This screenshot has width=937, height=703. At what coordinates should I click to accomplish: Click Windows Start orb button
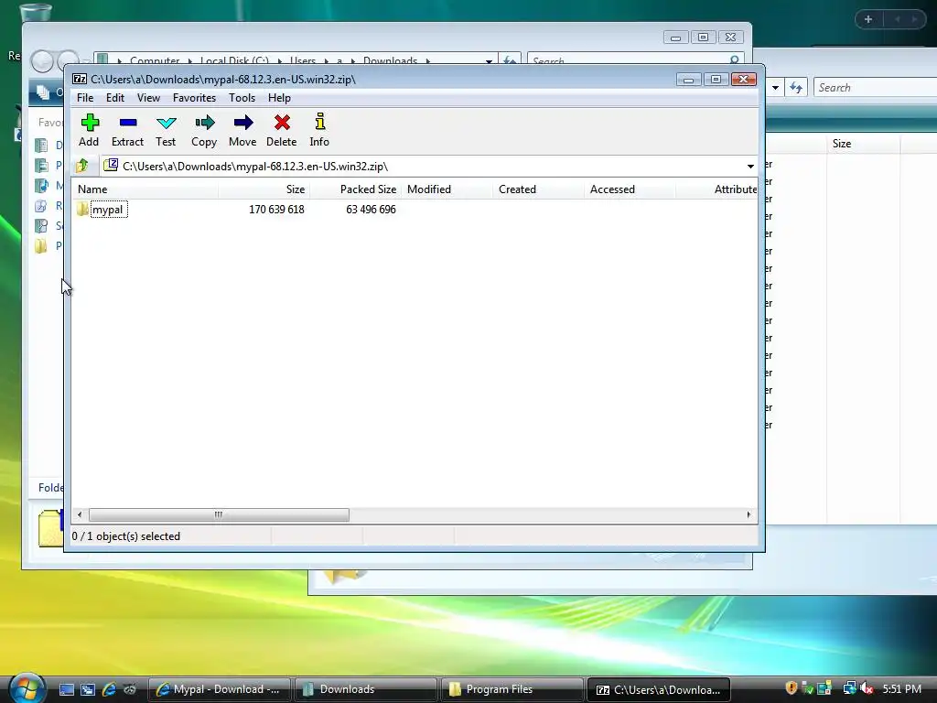tap(26, 688)
